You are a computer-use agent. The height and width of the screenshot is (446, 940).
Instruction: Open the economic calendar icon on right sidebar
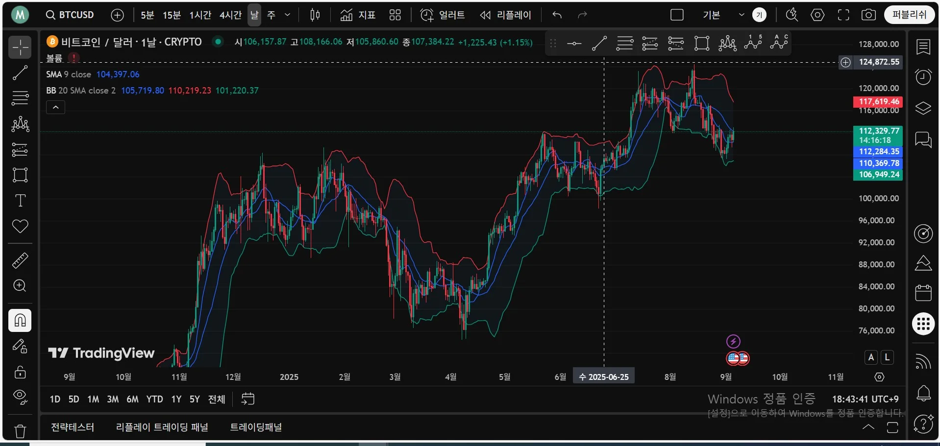click(923, 293)
